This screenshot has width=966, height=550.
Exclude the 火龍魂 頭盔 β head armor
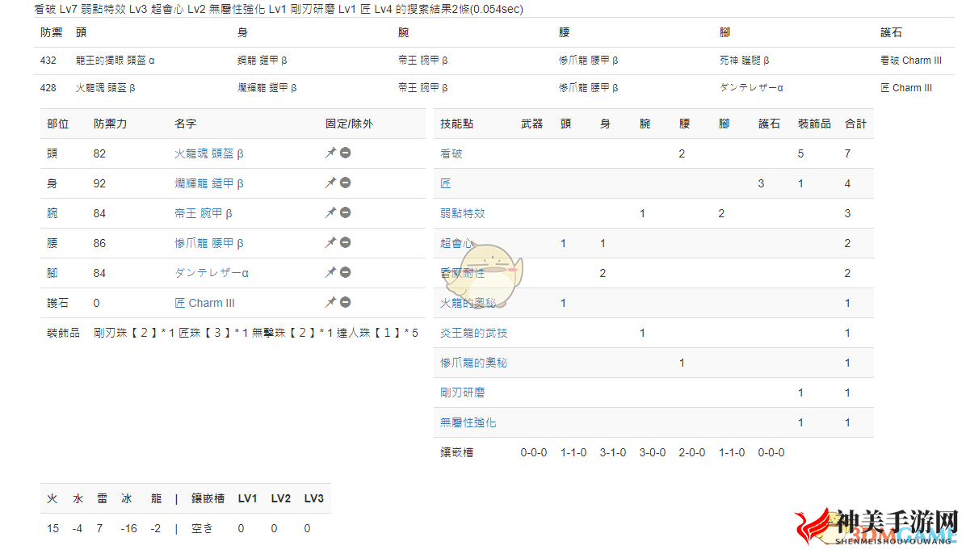point(346,153)
